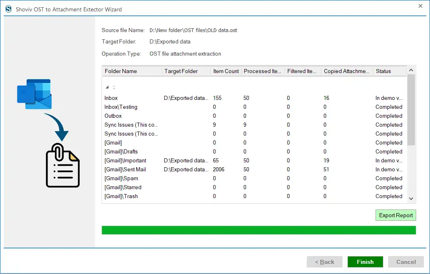
Task: Click the Folder Name column header
Action: (x=132, y=71)
